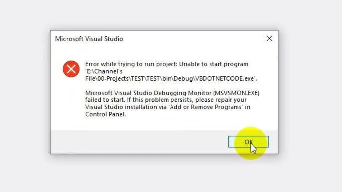Click the red error X icon
This screenshot has height=192, width=342.
tap(71, 69)
